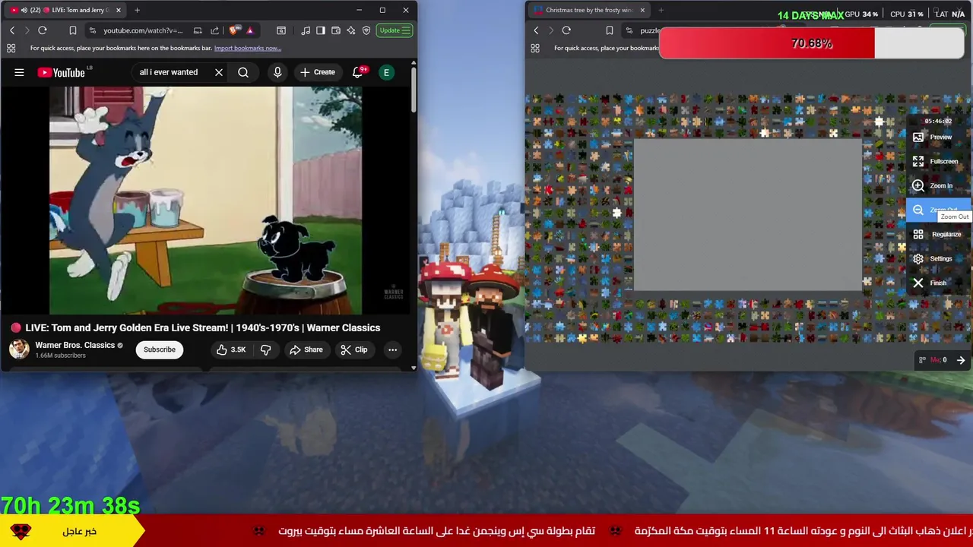Image resolution: width=973 pixels, height=547 pixels.
Task: Open the Brave Wallet icon
Action: point(336,30)
